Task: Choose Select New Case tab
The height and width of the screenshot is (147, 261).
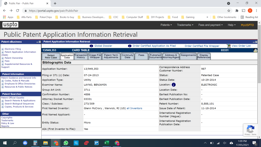Action: click(51, 56)
